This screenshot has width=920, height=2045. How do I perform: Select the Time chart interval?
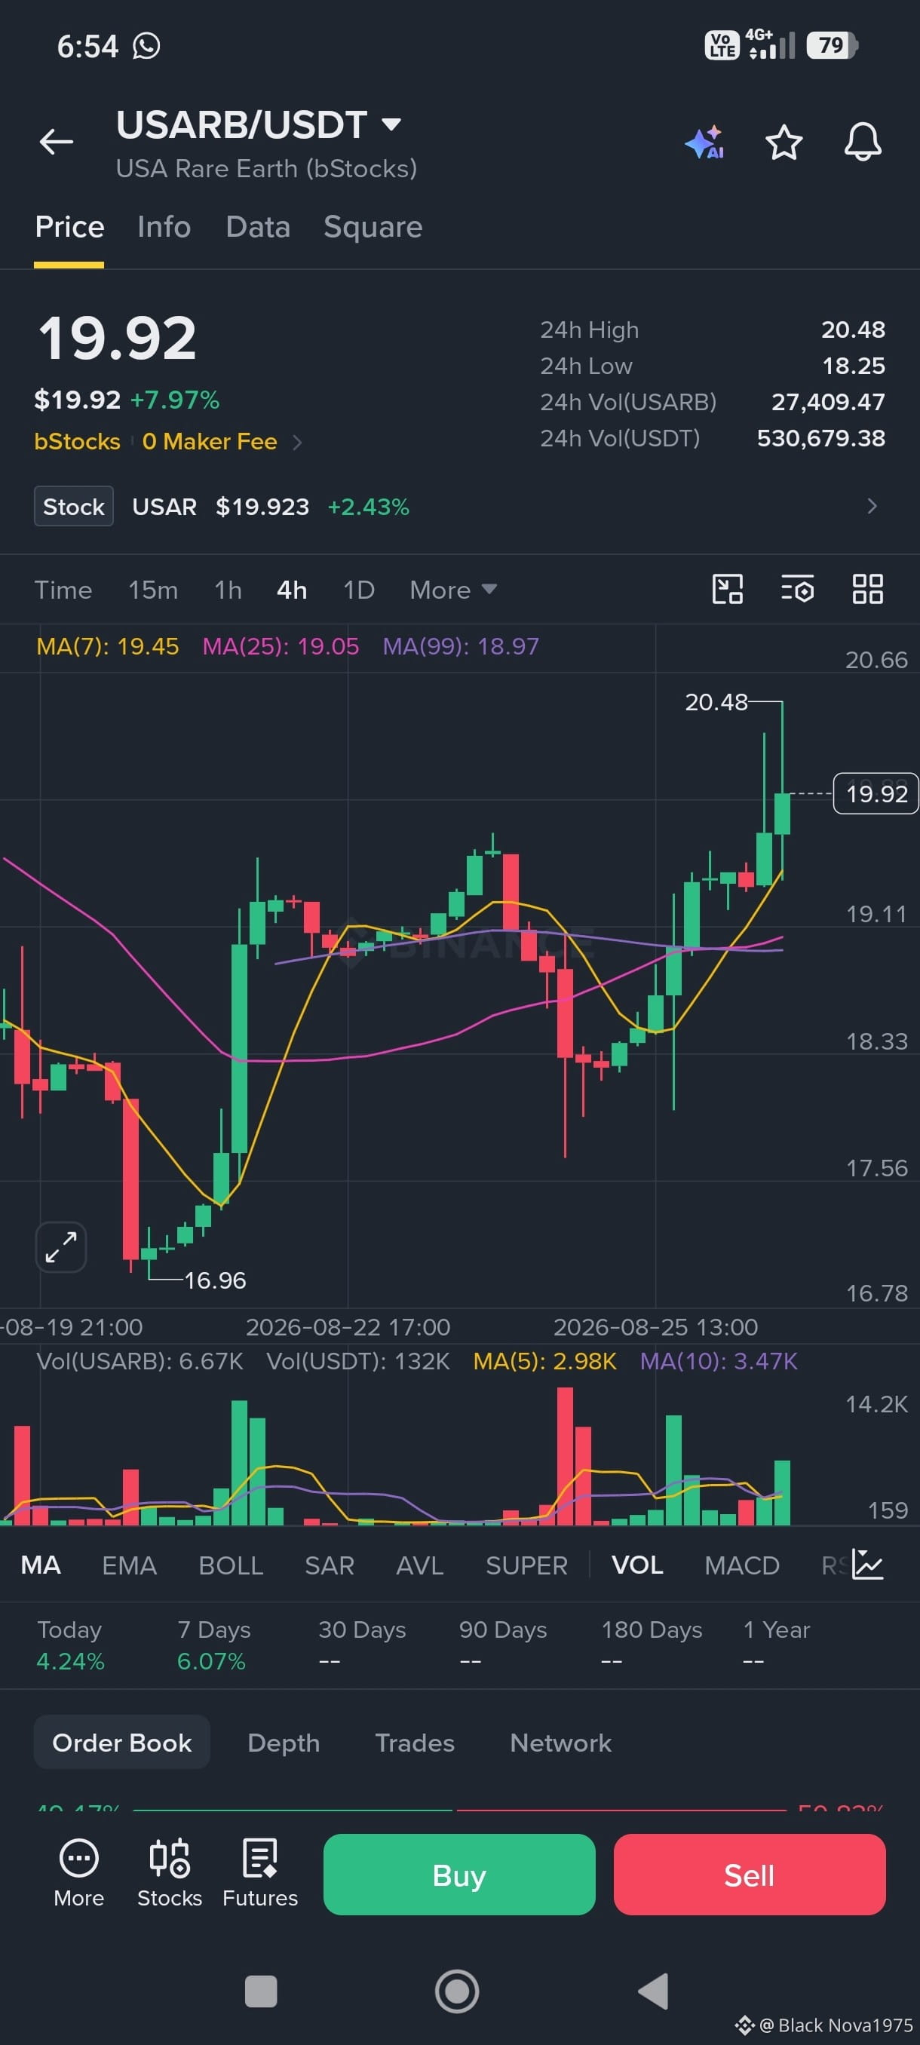63,590
